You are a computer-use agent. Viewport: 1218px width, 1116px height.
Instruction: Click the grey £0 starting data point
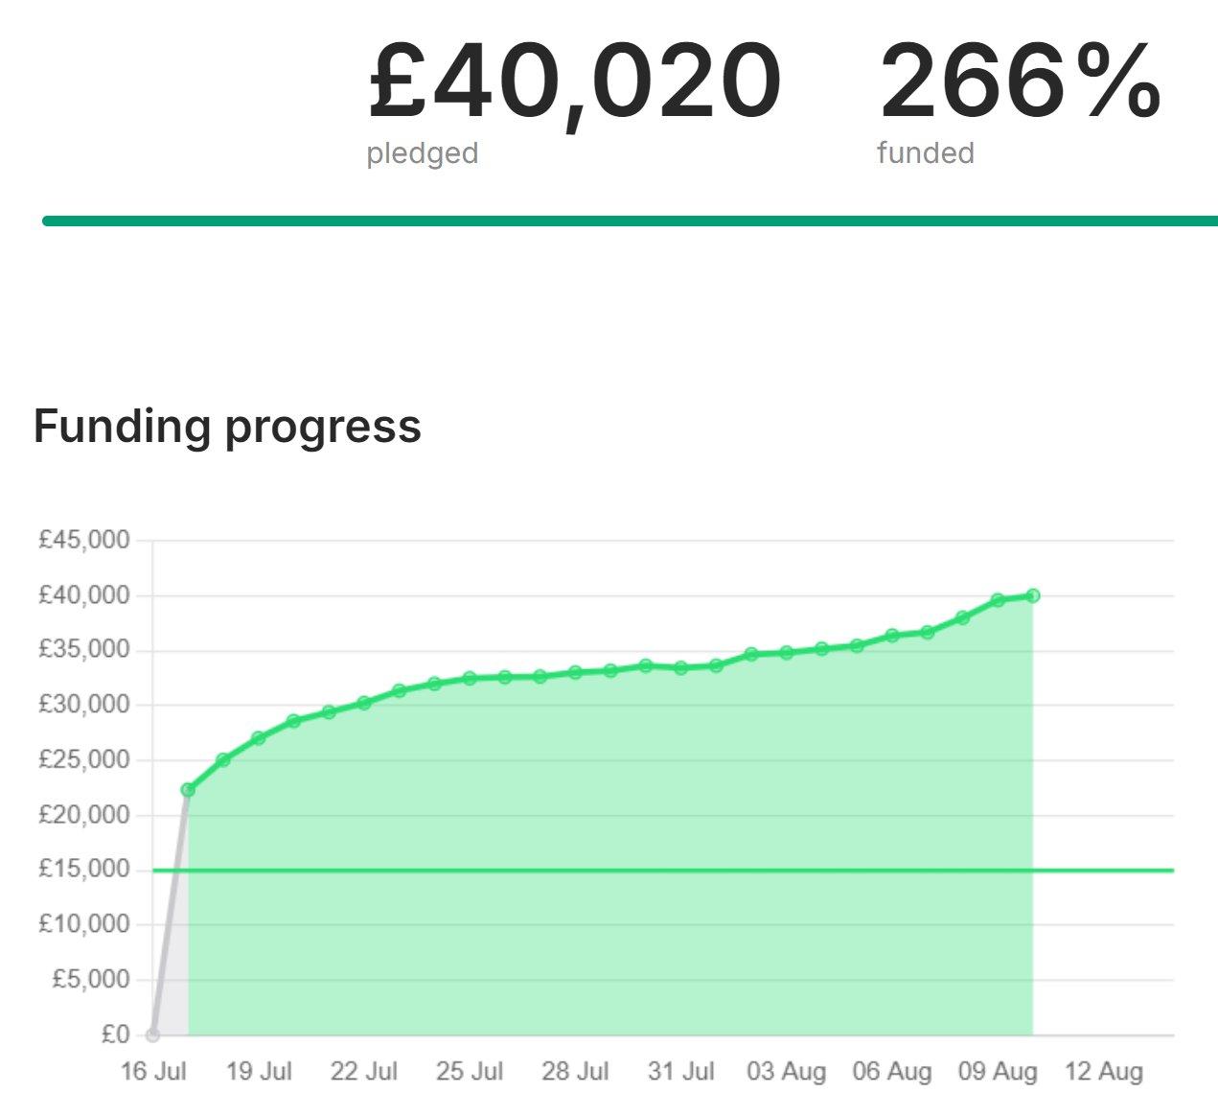pos(152,1035)
